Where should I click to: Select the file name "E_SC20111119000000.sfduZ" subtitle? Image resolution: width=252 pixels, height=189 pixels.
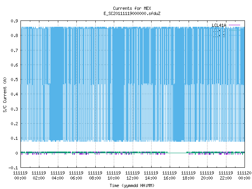132,13
